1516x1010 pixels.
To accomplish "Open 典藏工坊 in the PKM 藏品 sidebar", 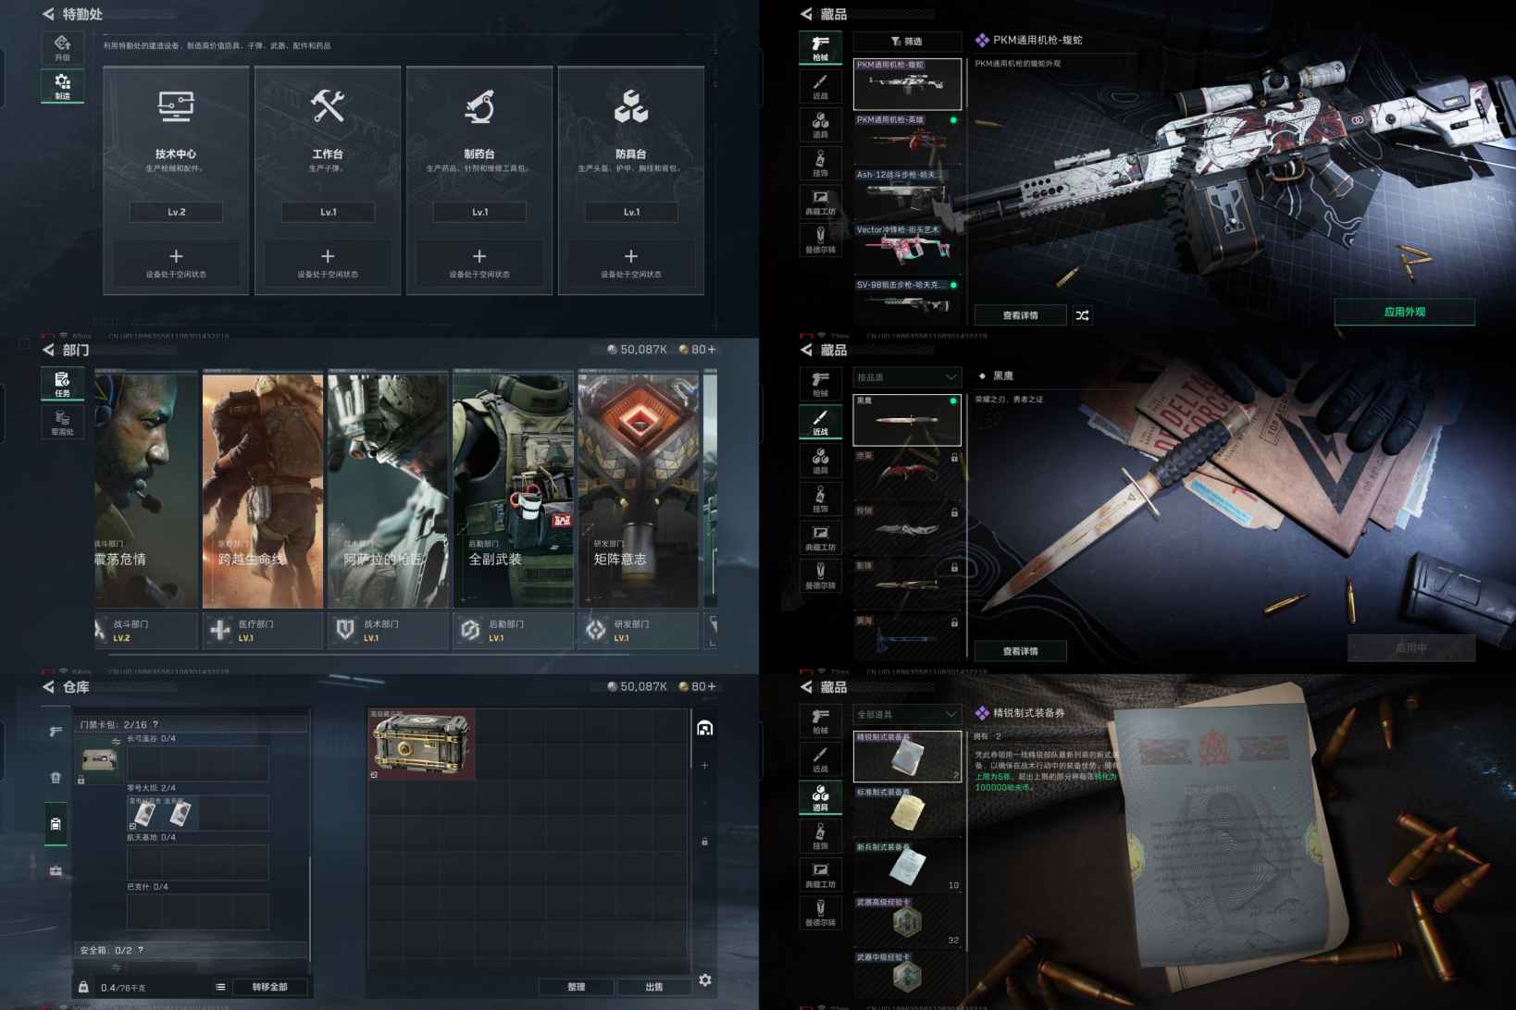I will pyautogui.click(x=820, y=202).
